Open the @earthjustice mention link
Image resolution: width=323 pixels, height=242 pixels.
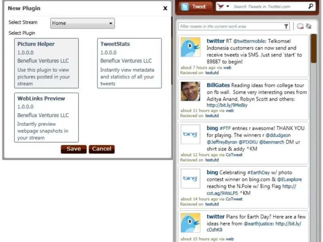(259, 224)
